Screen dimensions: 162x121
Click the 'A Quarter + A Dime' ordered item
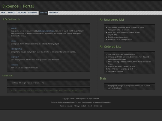[x=122, y=67]
